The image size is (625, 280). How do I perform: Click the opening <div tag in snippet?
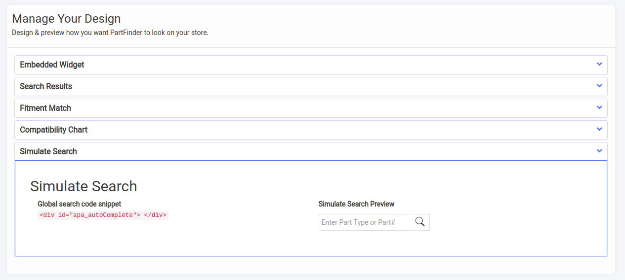47,215
